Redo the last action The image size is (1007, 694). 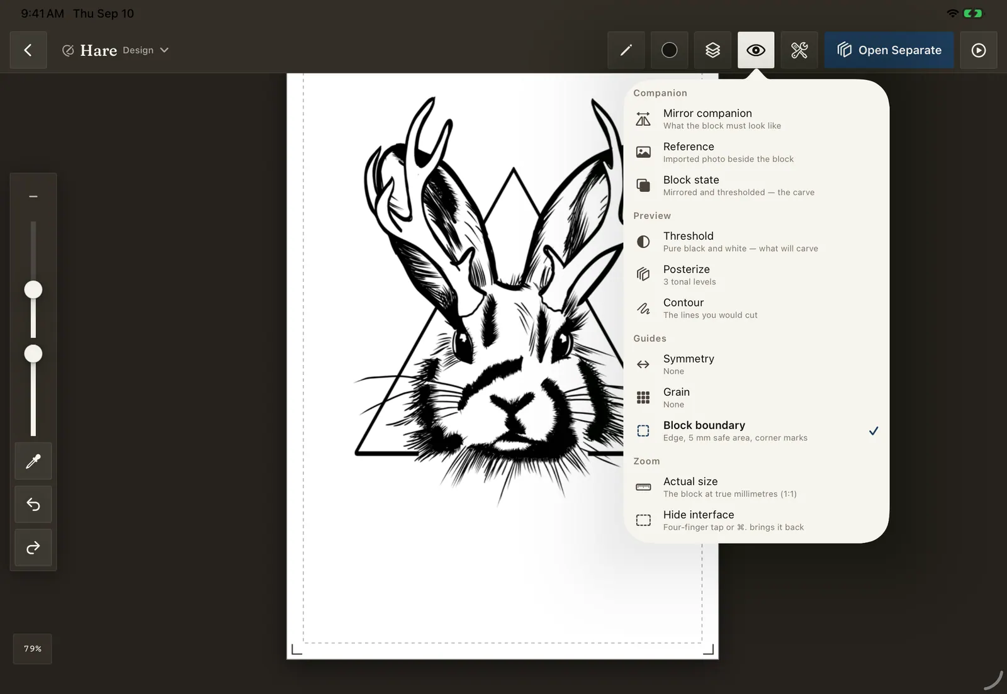coord(33,548)
